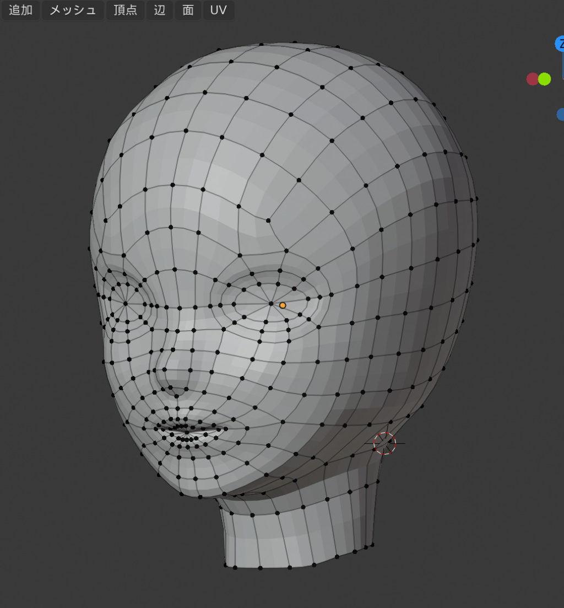Select the neck's bottom-left corner vertex
Image resolution: width=564 pixels, height=608 pixels.
225,565
